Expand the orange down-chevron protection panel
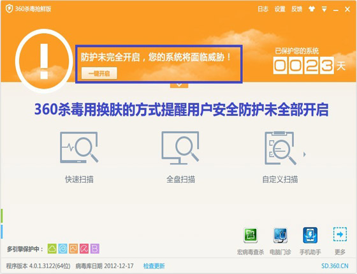This screenshot has height=274, width=357. tap(179, 85)
